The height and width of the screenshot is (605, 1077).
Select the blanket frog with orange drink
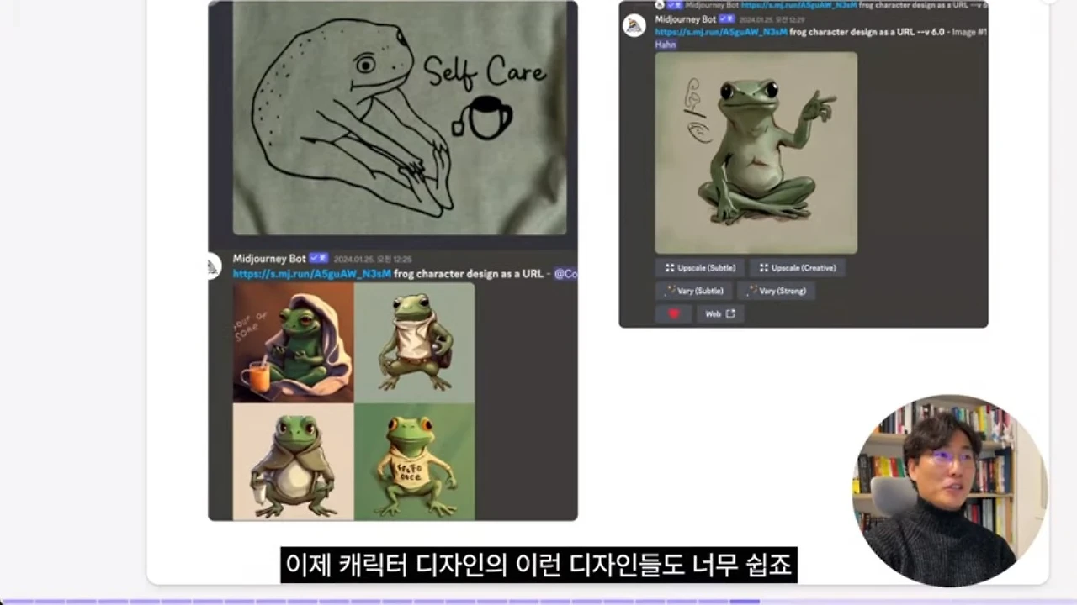pos(294,343)
